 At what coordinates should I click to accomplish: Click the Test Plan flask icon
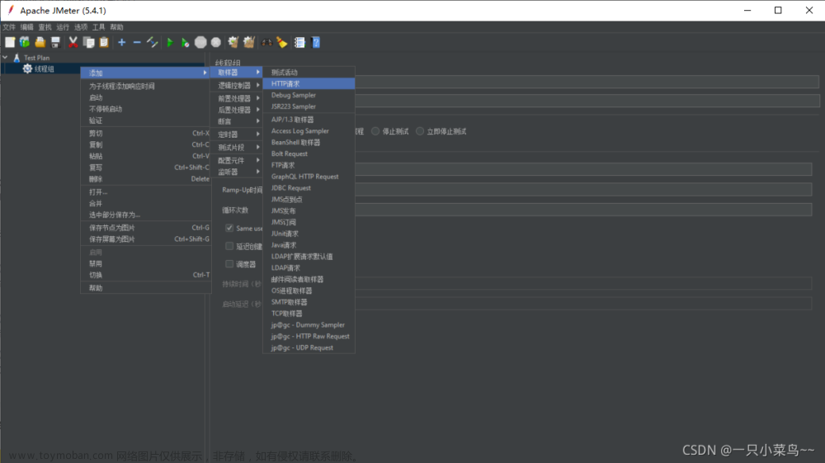click(x=16, y=58)
